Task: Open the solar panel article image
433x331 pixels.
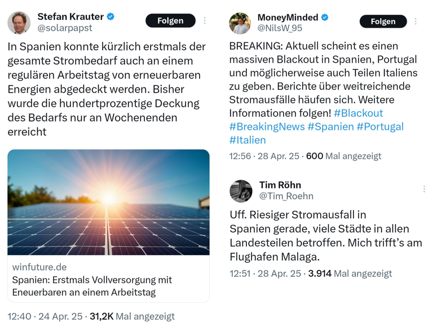Action: coord(108,202)
